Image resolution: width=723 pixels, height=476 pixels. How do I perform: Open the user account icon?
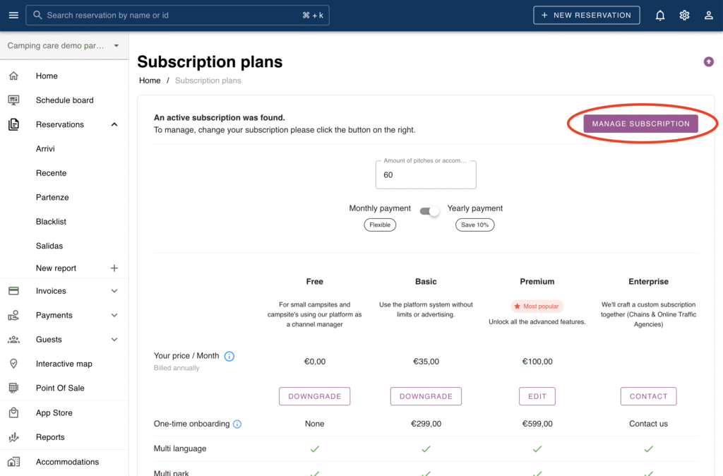708,15
